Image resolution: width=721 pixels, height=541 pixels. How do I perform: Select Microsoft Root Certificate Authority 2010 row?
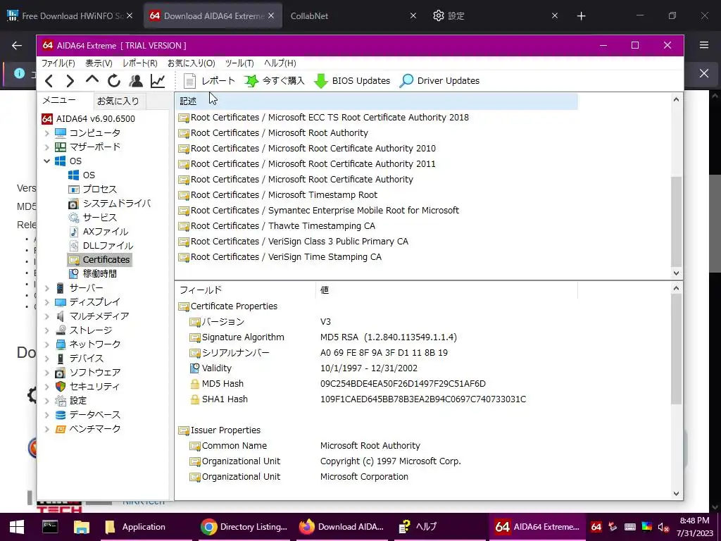(x=307, y=149)
